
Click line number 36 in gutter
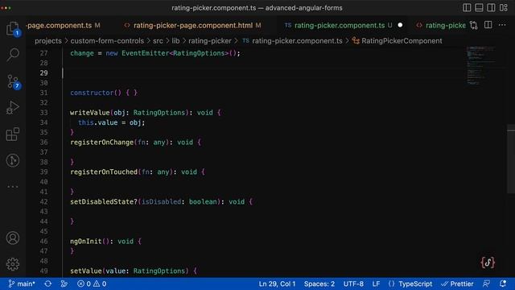coord(43,143)
